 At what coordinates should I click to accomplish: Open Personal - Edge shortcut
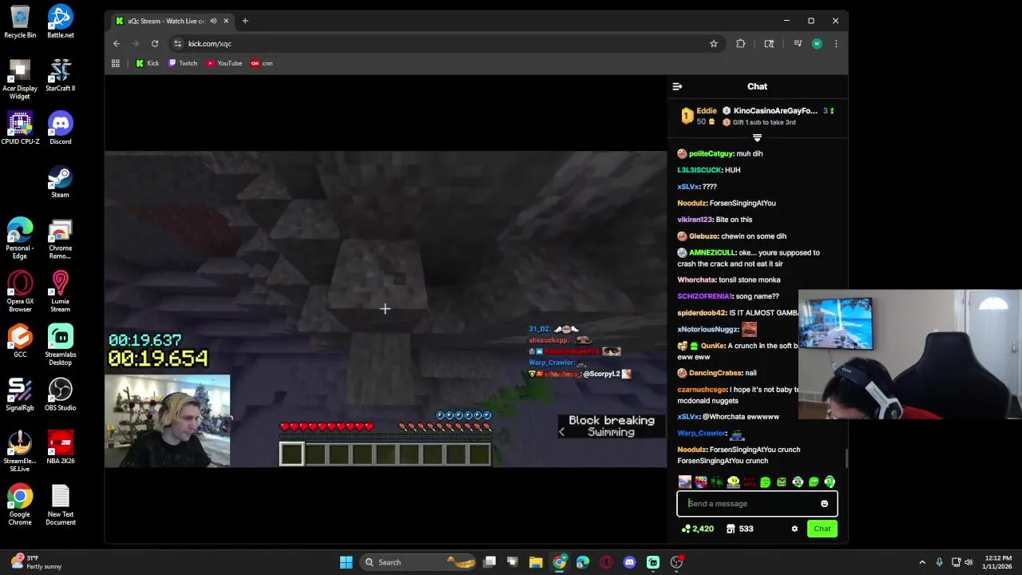coord(20,239)
